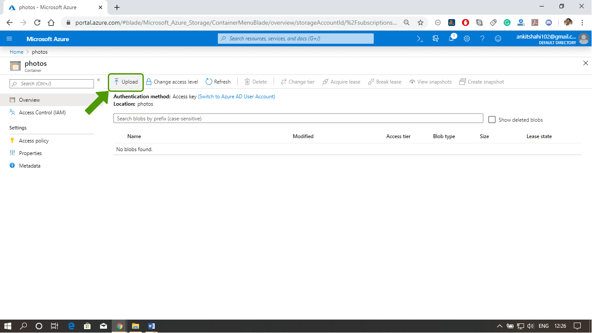Image resolution: width=592 pixels, height=333 pixels.
Task: Go to Home breadcrumb link
Action: pyautogui.click(x=16, y=52)
